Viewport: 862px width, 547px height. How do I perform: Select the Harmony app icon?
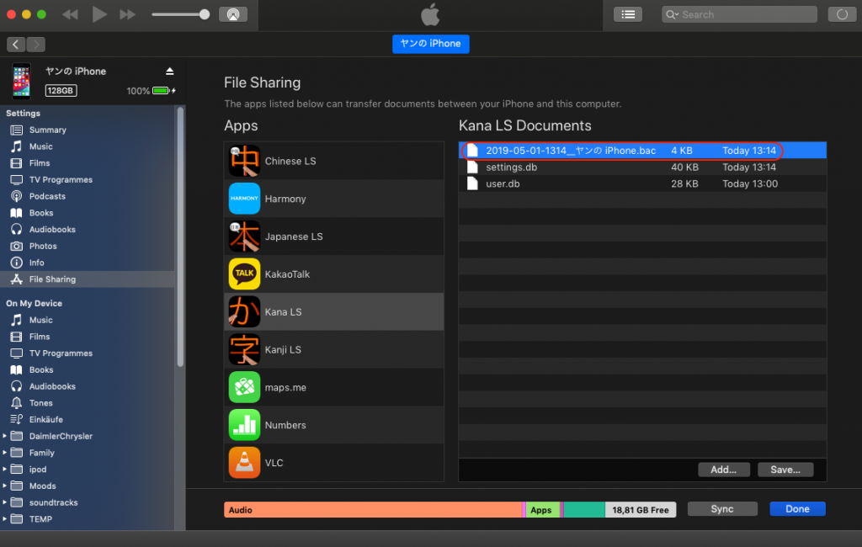[x=244, y=199]
